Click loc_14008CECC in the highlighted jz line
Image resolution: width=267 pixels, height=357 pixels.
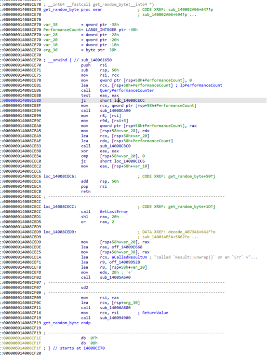(130, 100)
